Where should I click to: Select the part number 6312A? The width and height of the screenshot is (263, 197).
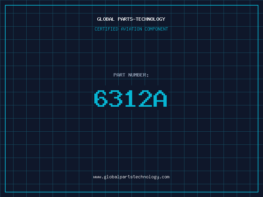[131, 98]
